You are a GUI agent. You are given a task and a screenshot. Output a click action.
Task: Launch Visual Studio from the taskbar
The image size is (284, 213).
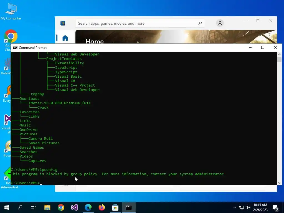click(74, 207)
